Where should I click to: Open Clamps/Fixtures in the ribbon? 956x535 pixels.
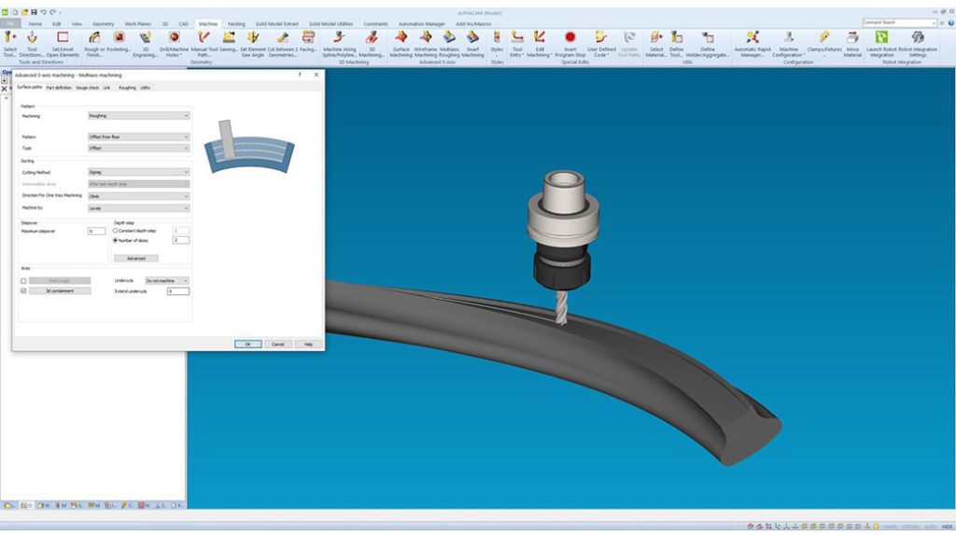tap(824, 37)
